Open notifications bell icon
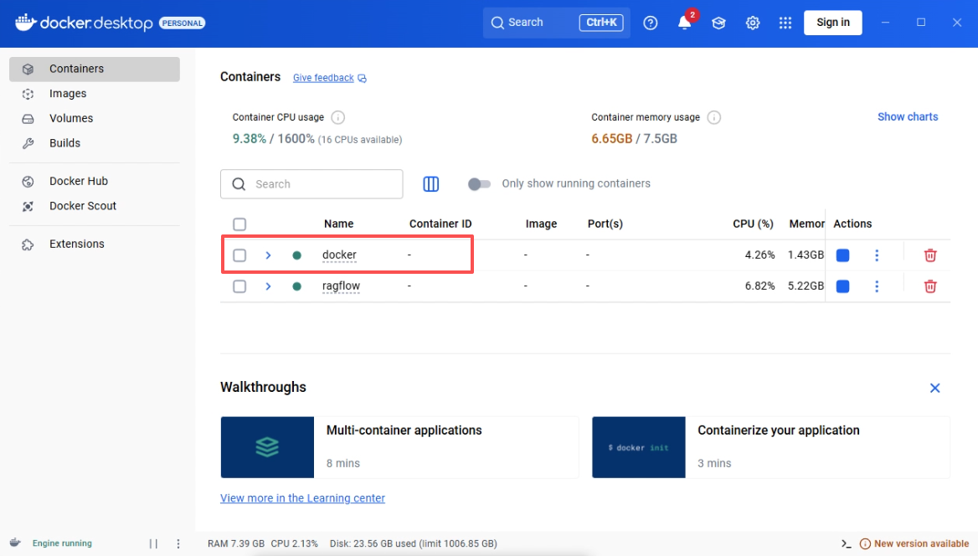 (684, 23)
